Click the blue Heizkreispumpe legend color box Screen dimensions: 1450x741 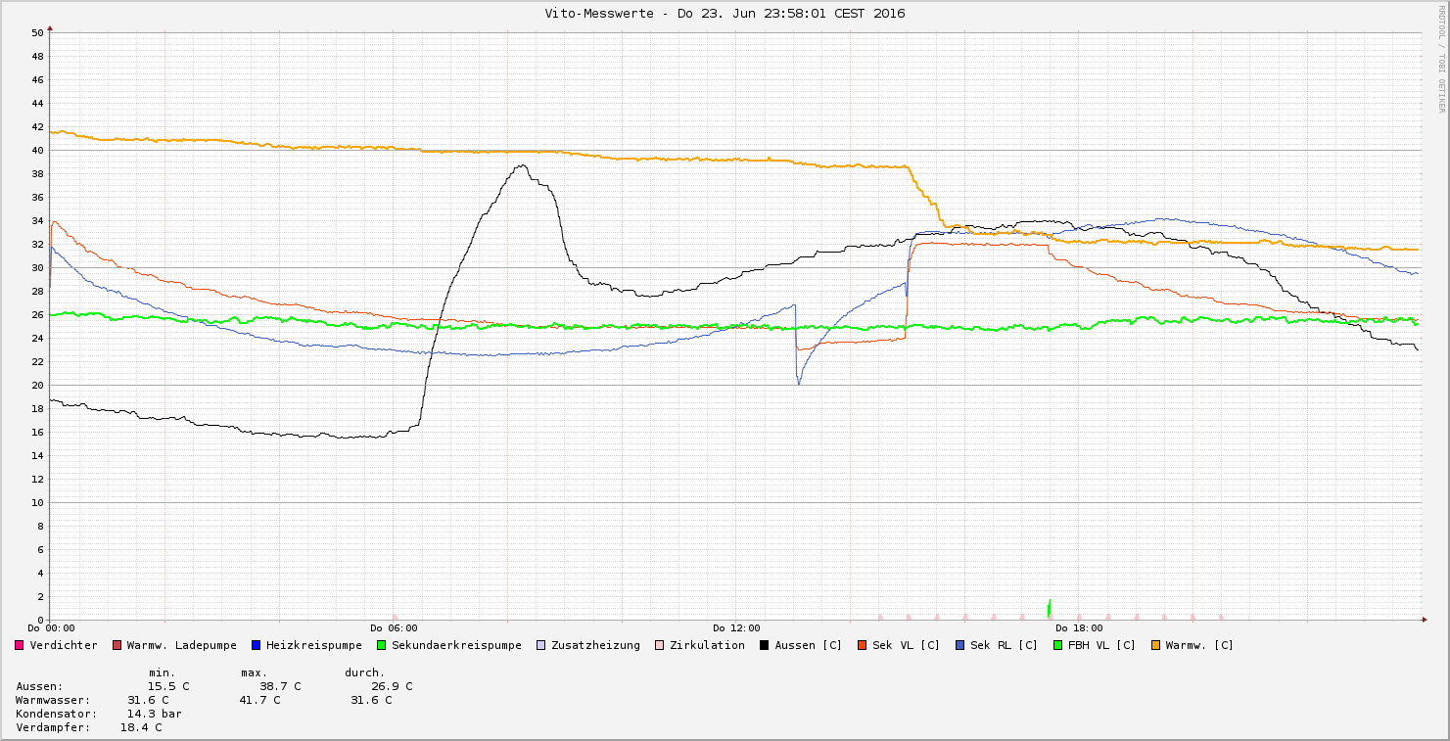coord(256,645)
